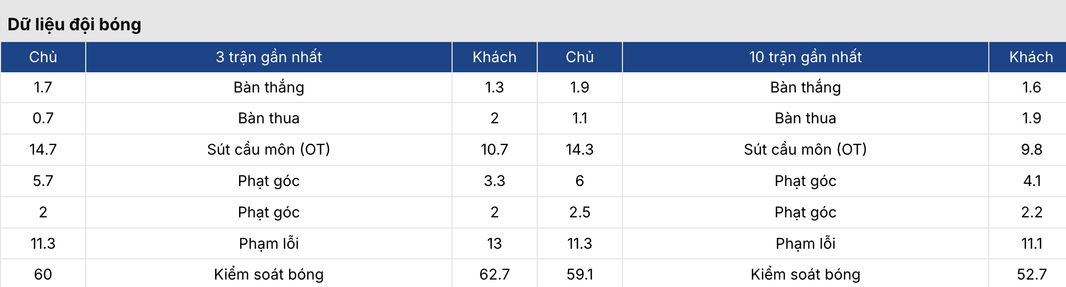Select the "10 trận gần nhất" column header

[805, 57]
